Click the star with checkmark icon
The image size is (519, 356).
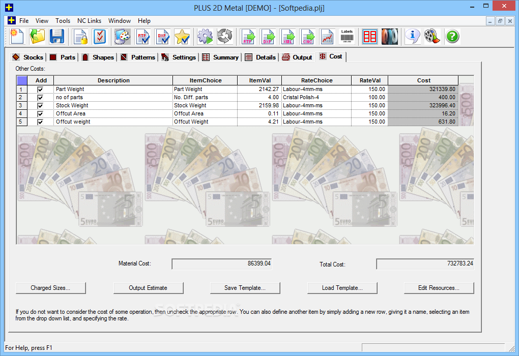pos(182,36)
